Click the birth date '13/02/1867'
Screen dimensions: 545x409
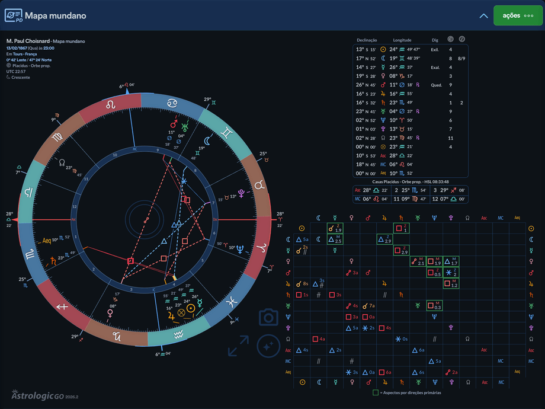pos(17,48)
